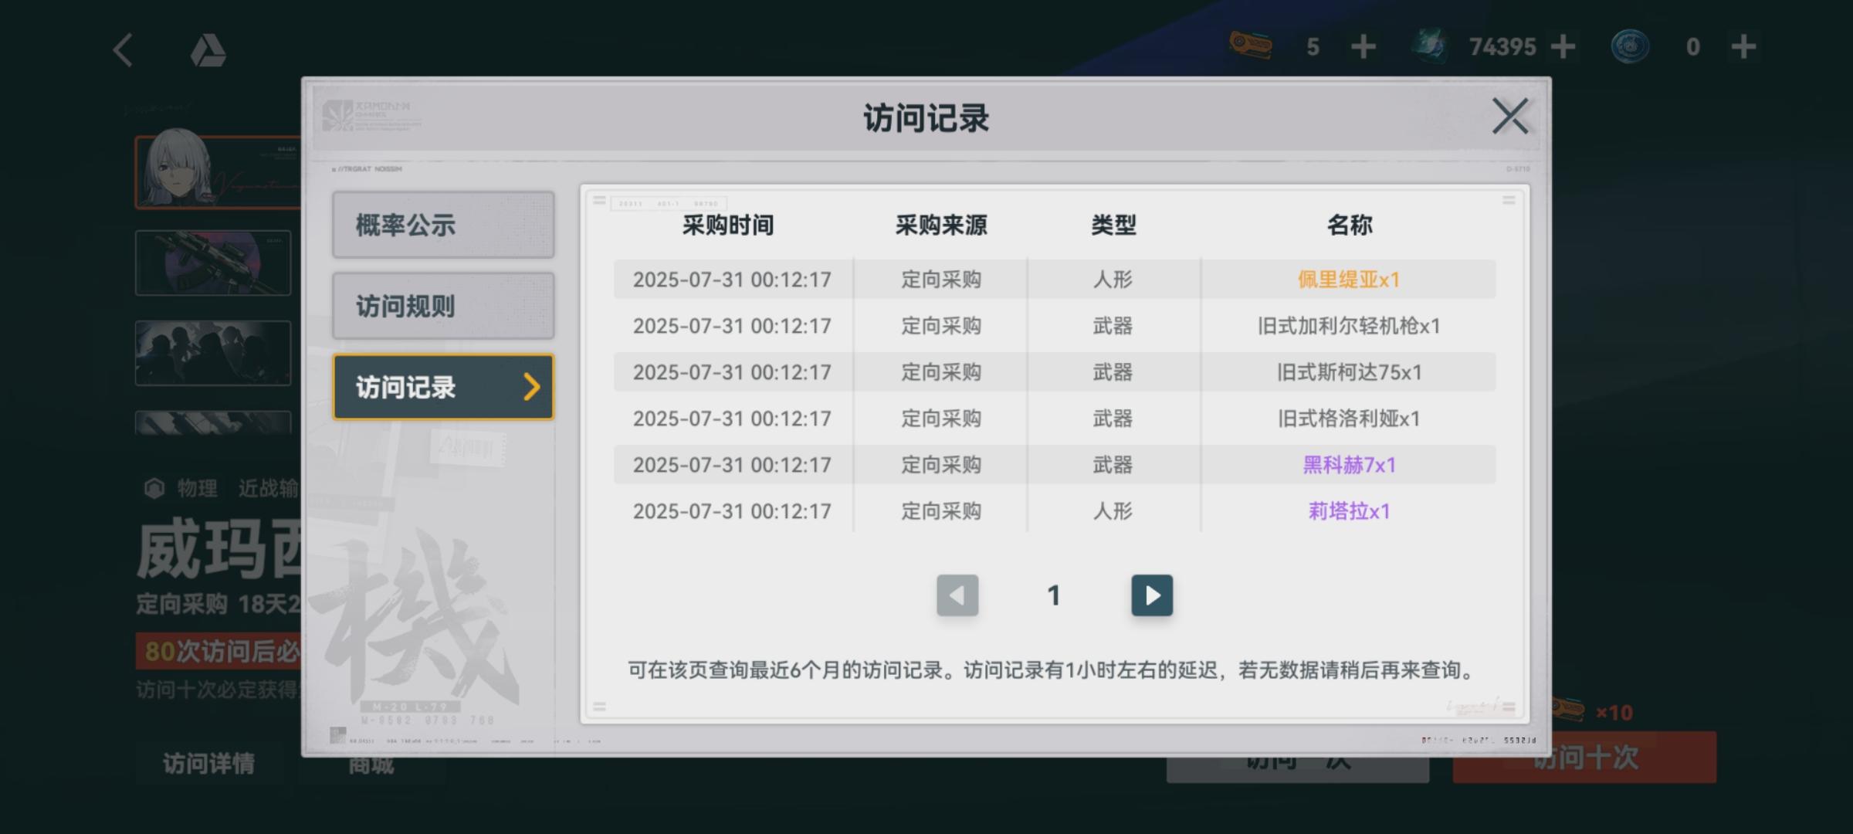
Task: Click 黑科赫7x1 record name
Action: (x=1348, y=465)
